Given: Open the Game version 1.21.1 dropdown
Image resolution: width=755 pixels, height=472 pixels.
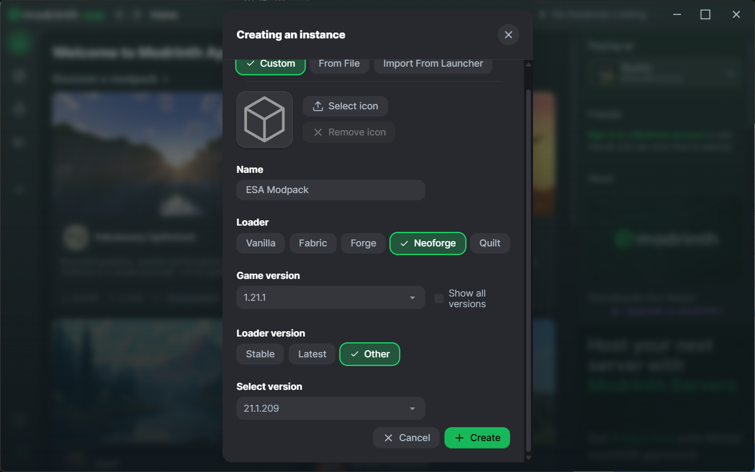Looking at the screenshot, I should tap(330, 298).
